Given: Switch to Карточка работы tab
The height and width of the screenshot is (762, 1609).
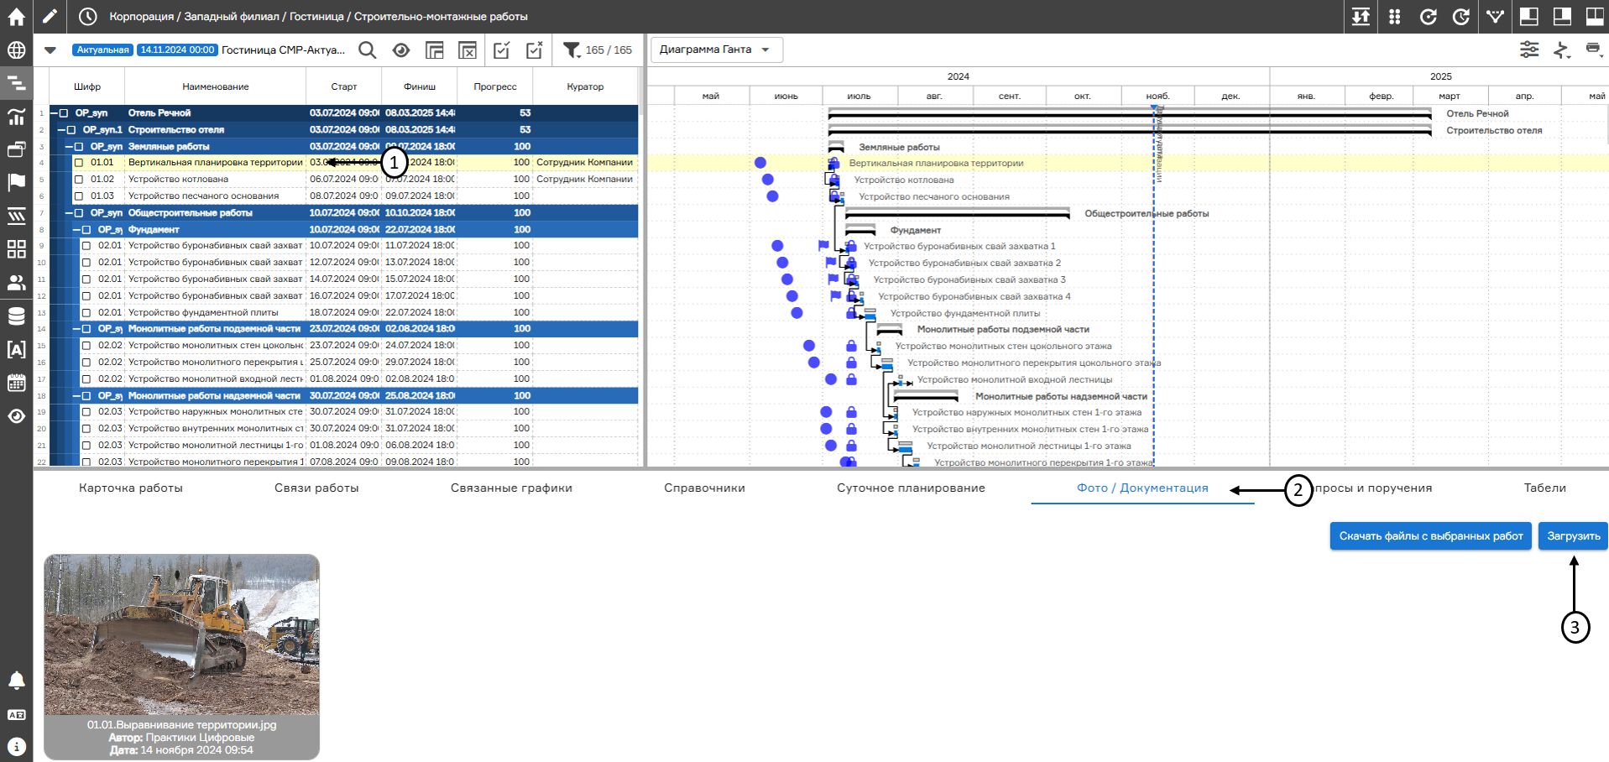Looking at the screenshot, I should click(x=131, y=488).
